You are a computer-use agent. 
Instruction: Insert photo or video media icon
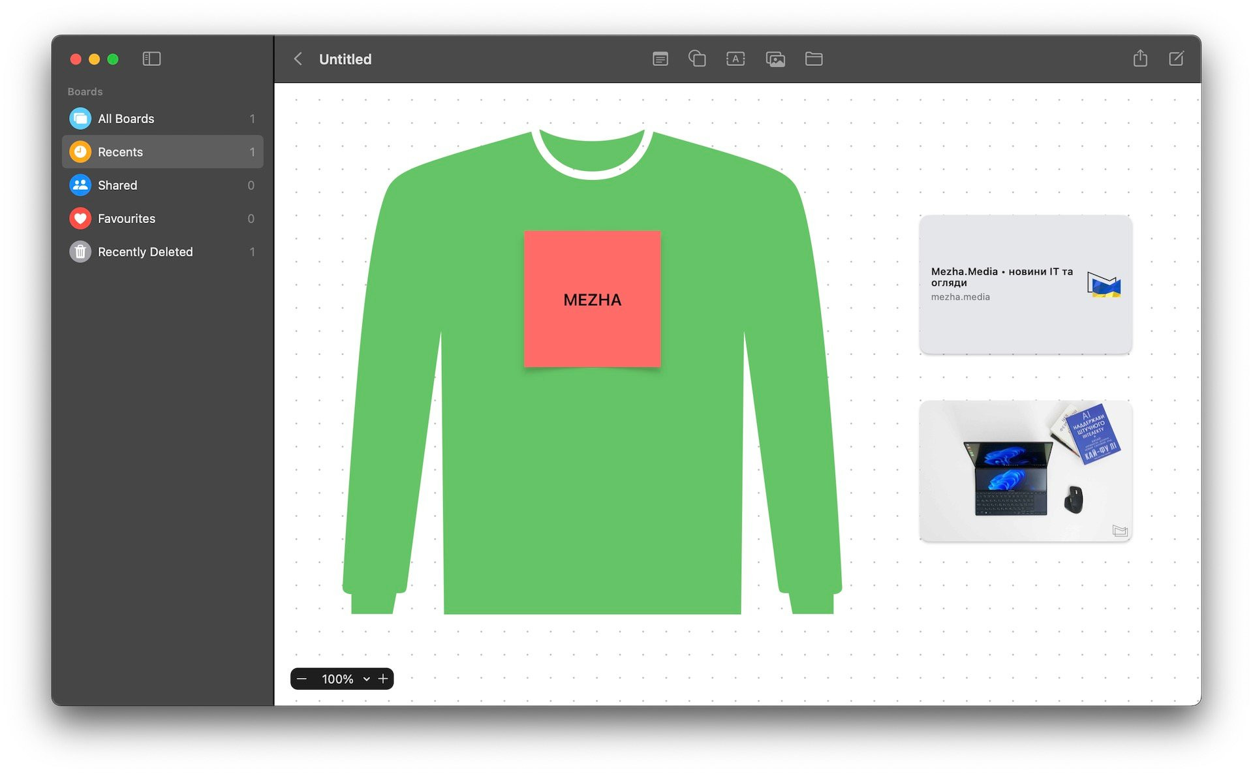775,59
